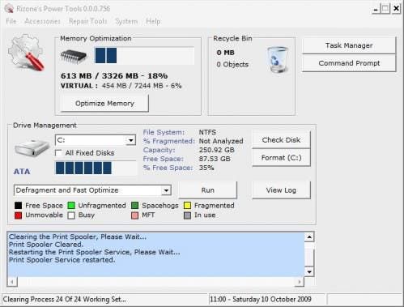Click the View Log button
Image resolution: width=404 pixels, height=307 pixels.
(x=281, y=190)
